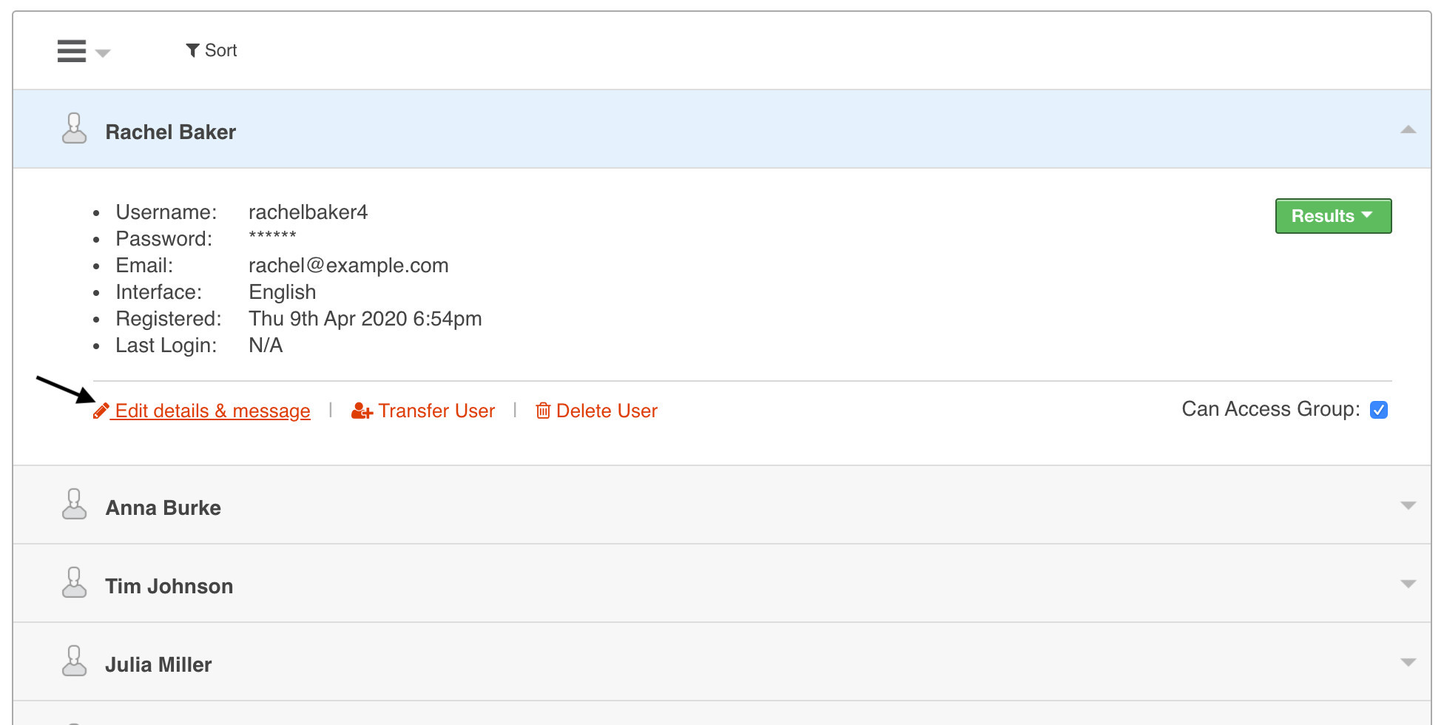Collapse Rachel Baker's details panel arrow
Viewport: 1444px width, 725px height.
1408,130
